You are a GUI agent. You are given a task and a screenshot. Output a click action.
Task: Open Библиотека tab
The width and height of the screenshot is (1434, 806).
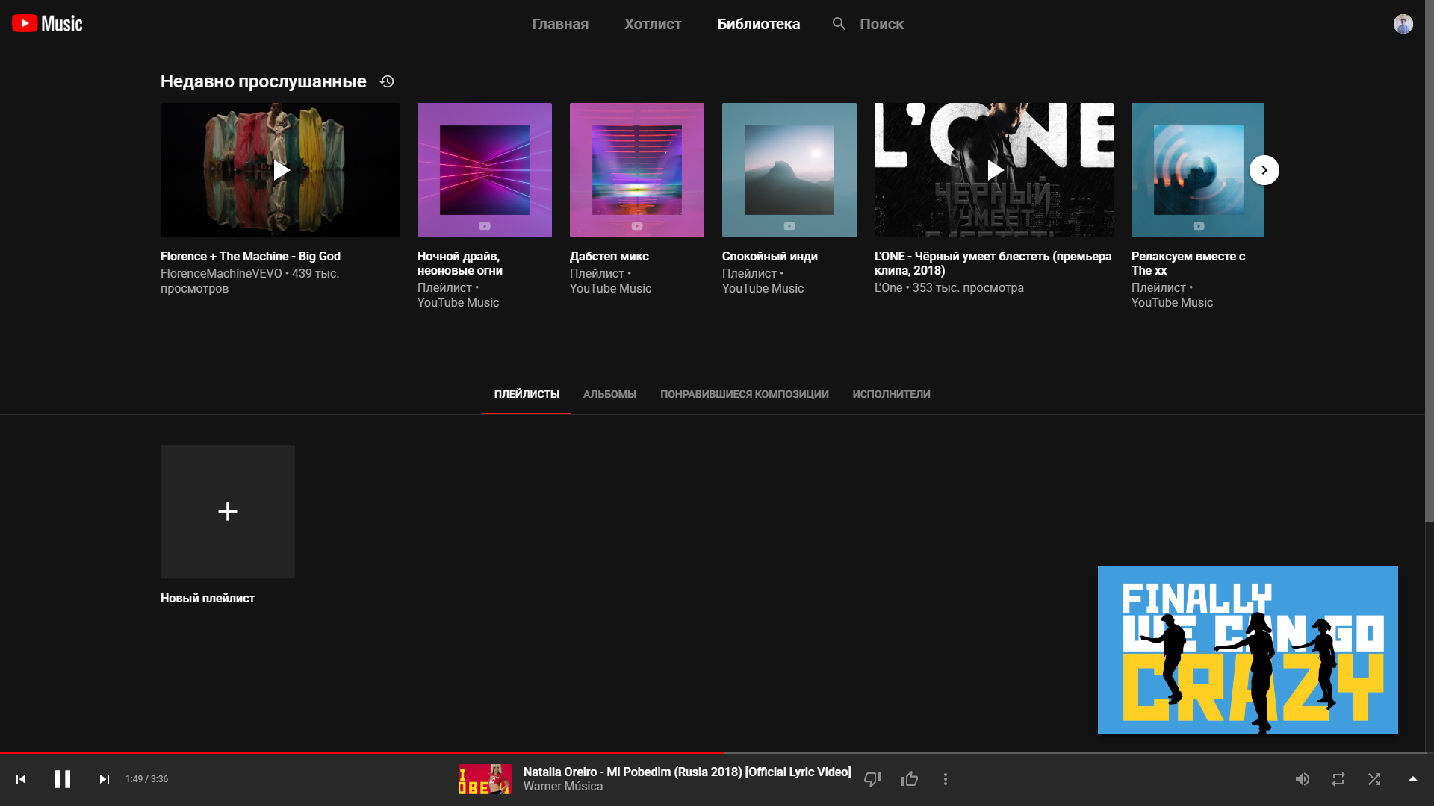[759, 24]
